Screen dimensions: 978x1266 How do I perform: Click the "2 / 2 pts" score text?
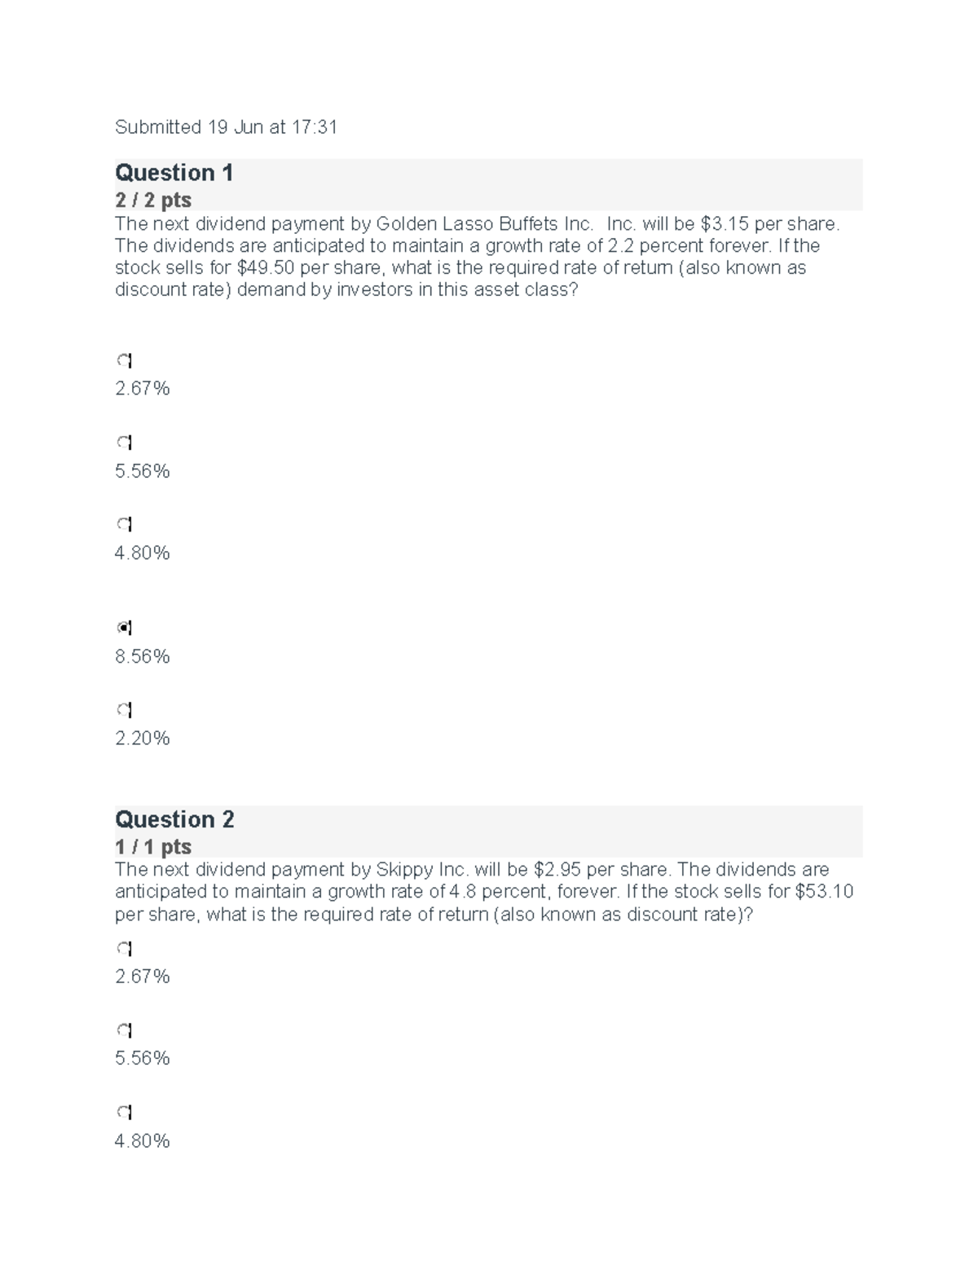[153, 201]
